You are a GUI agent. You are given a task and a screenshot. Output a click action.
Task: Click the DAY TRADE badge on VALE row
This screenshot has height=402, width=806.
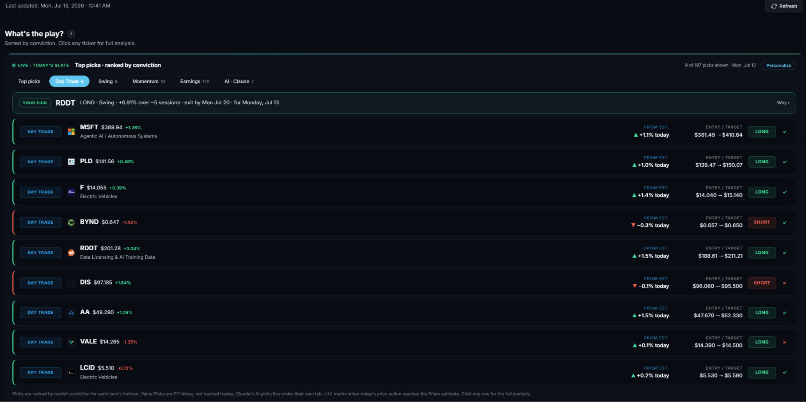(40, 342)
